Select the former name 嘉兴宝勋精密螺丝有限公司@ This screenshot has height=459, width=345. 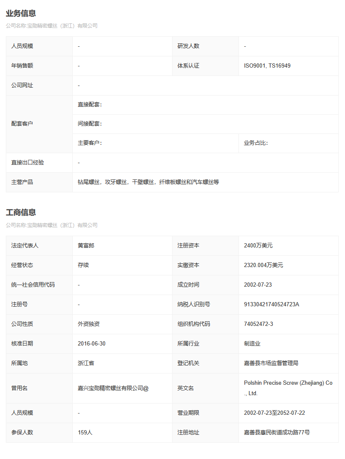[113, 388]
